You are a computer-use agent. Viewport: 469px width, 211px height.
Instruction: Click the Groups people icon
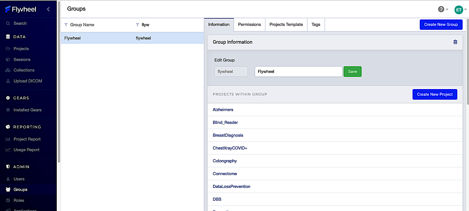8,190
